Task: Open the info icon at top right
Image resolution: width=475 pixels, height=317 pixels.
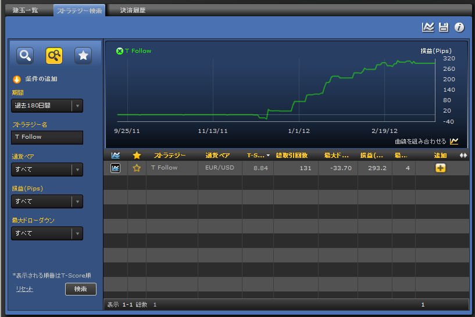Action: [459, 27]
